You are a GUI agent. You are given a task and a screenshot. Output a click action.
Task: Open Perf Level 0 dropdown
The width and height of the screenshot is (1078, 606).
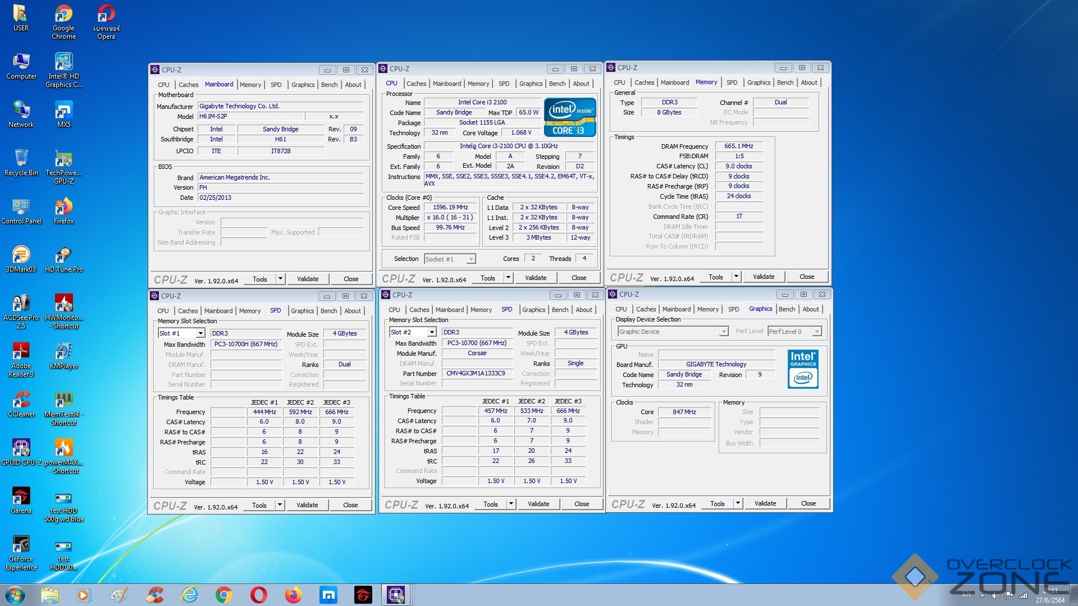[x=817, y=332]
